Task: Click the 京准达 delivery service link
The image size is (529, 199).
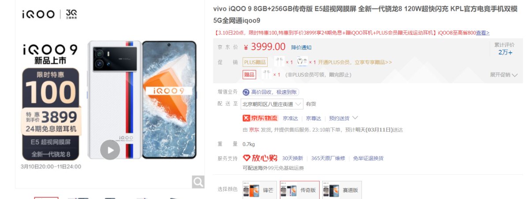Action: coord(291,118)
